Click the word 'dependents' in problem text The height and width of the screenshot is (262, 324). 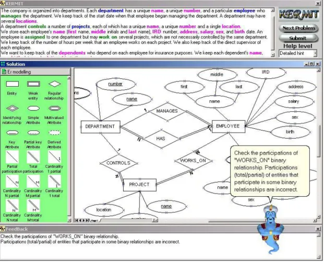tap(72, 53)
